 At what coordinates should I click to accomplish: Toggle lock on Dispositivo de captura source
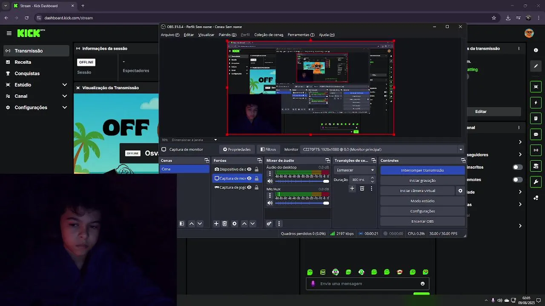point(256,169)
